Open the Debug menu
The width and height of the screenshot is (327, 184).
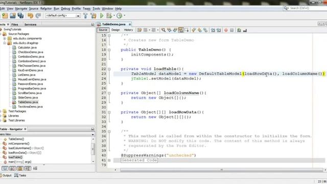click(x=65, y=9)
